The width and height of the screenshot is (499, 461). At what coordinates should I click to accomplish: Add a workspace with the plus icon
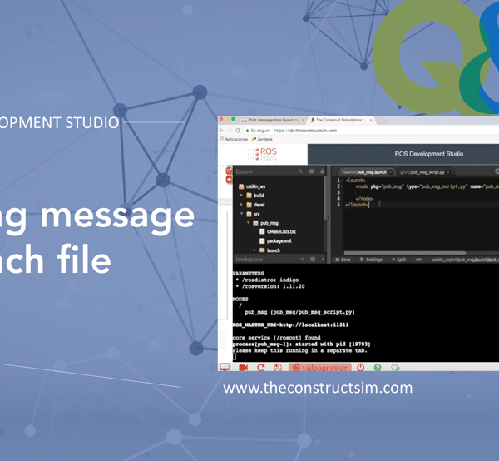pyautogui.click(x=302, y=259)
